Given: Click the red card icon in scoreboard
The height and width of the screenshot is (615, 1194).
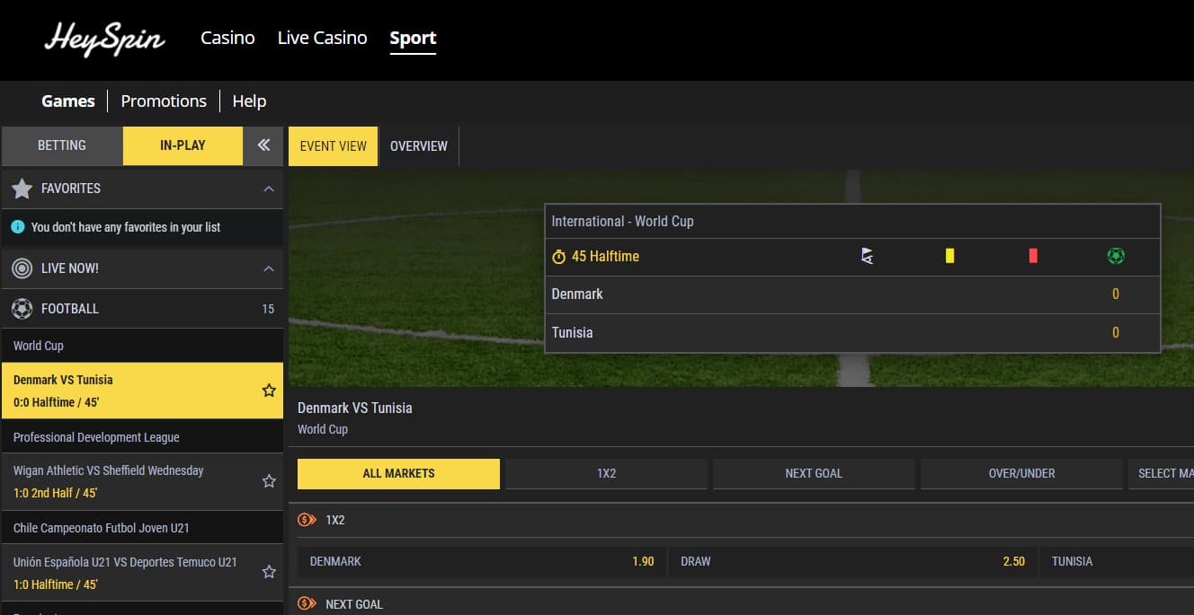Looking at the screenshot, I should 1032,257.
